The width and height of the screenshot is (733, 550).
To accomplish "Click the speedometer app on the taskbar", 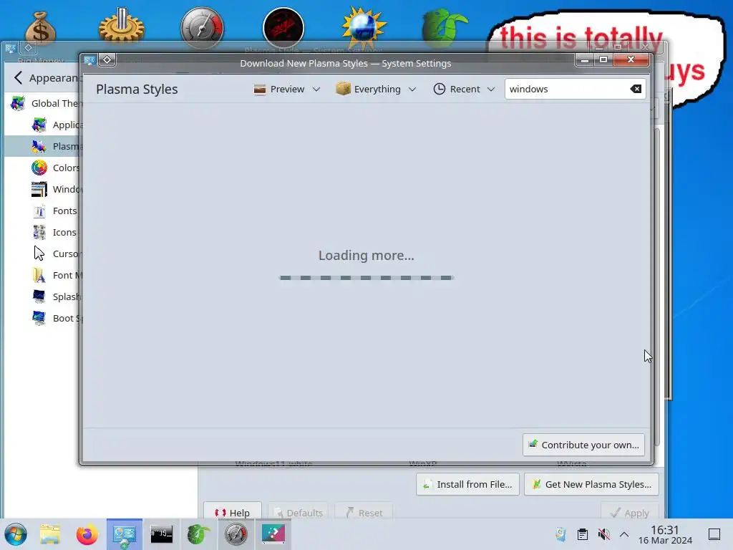I will (x=236, y=534).
